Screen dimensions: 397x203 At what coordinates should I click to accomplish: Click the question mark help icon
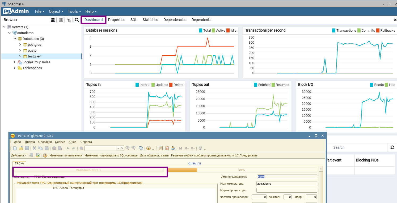[x=45, y=155]
